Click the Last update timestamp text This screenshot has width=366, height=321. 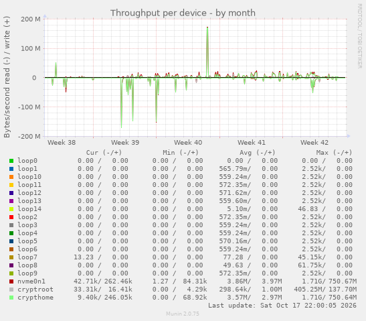(x=282, y=306)
